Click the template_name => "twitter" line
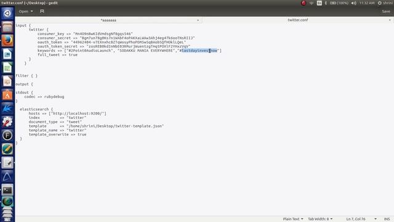The height and width of the screenshot is (222, 394). [57, 130]
